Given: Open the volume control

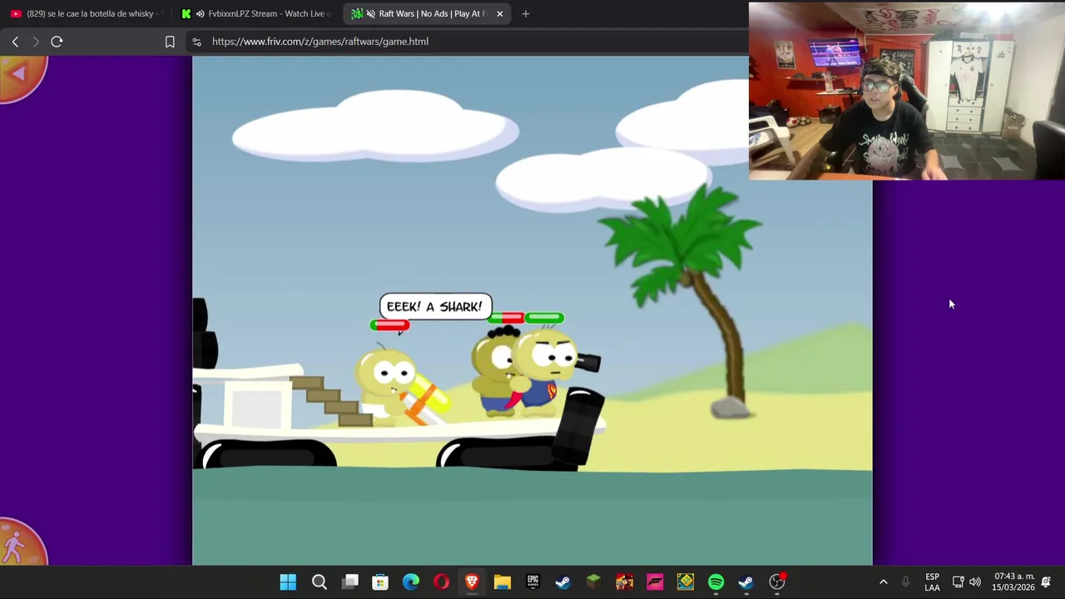Looking at the screenshot, I should 975,582.
